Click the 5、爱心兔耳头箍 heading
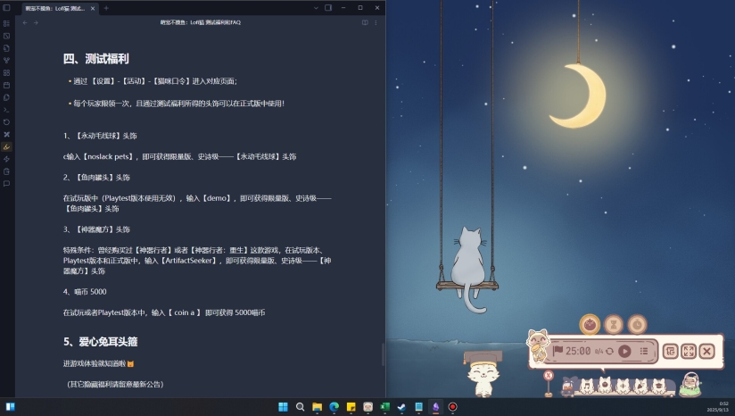Screen dimensions: 735x416 pyautogui.click(x=100, y=341)
